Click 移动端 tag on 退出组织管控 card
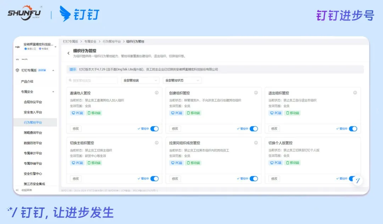This screenshot has width=383, height=224. click(292, 113)
